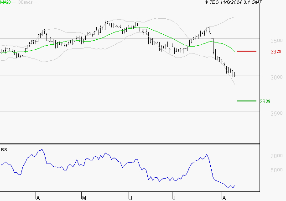Click the 3500 price axis label
This screenshot has height=201, width=286.
(x=276, y=41)
